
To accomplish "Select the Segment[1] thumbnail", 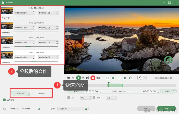I will 7,10.
